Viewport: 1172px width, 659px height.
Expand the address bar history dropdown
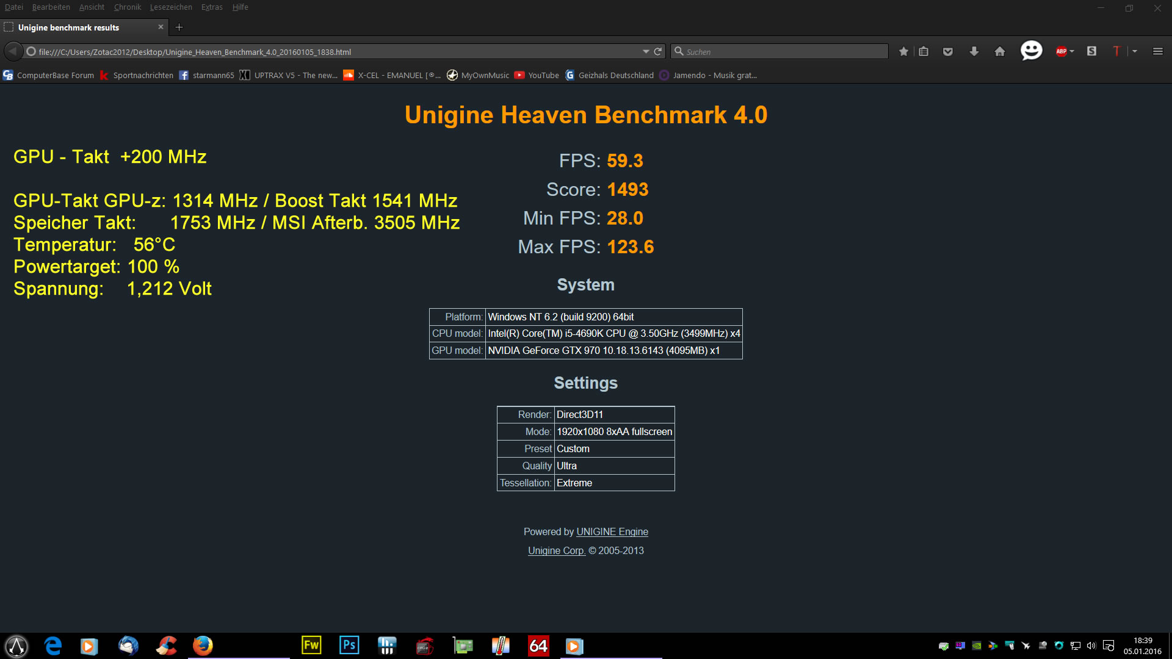646,52
